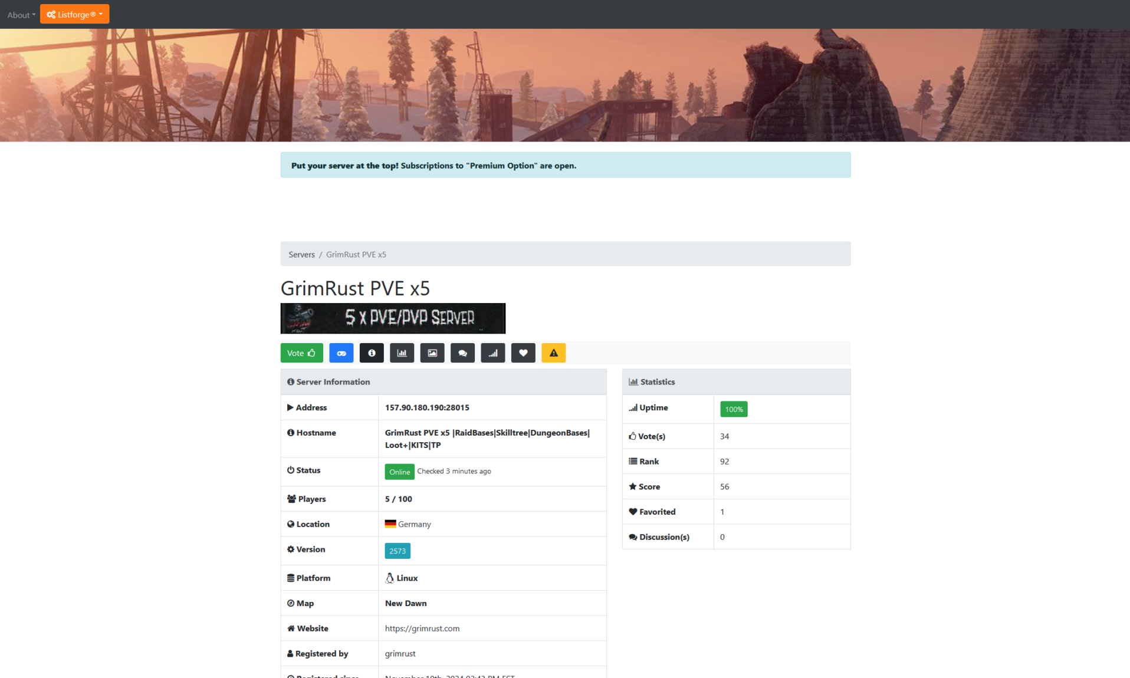Screen dimensions: 1130x678
Task: Open the About dropdown menu
Action: click(21, 15)
